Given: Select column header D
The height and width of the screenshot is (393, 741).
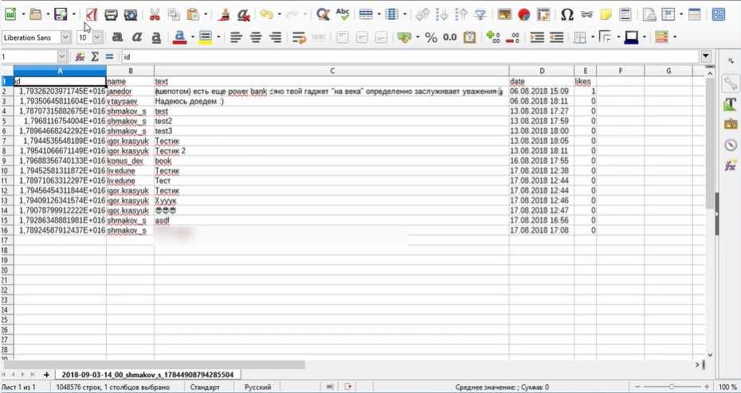Looking at the screenshot, I should coord(542,71).
